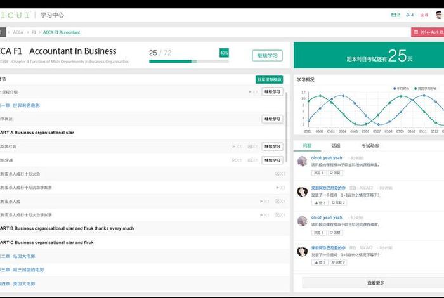Screen dimensions: 444x298
Task: Toggle 平均时长 series in chart legend
Action: [x=402, y=89]
